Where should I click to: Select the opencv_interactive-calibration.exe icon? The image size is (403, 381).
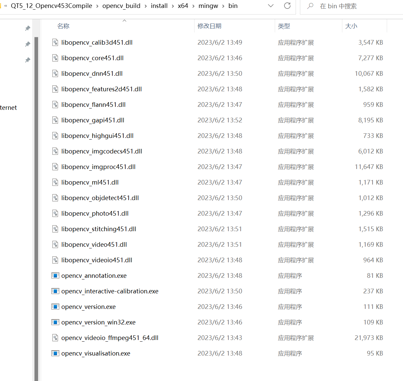tap(55, 291)
